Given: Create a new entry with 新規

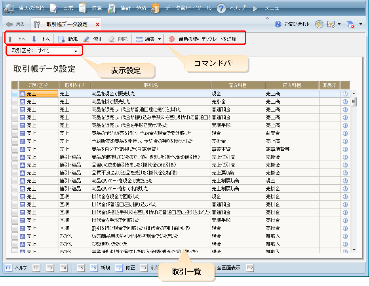Looking at the screenshot, I should click(68, 39).
